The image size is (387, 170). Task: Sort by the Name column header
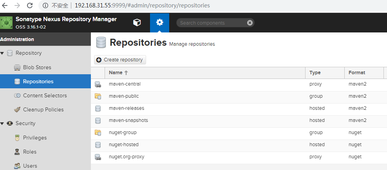205,73
